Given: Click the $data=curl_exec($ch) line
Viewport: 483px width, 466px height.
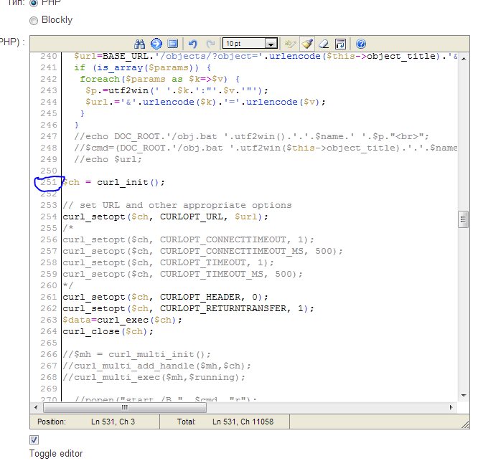Looking at the screenshot, I should click(122, 320).
